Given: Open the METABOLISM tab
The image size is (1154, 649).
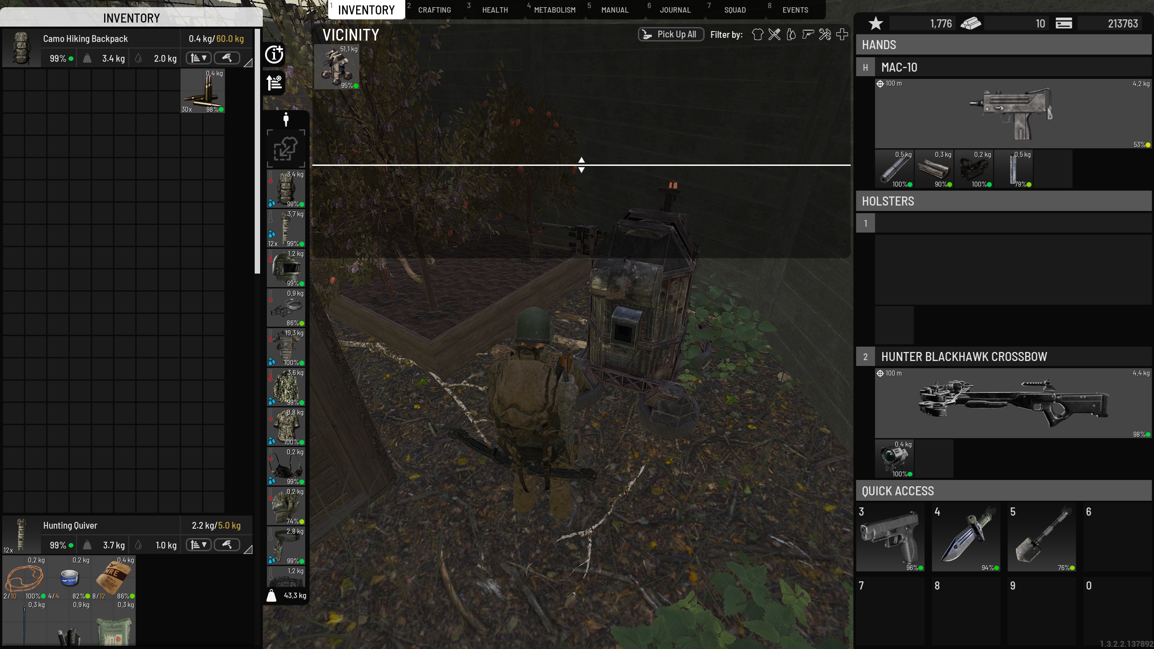Looking at the screenshot, I should [x=555, y=10].
